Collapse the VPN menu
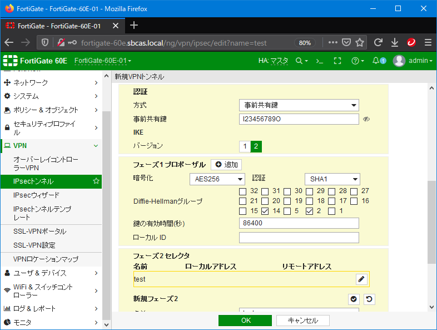Viewport: 437px width, 330px height. (51, 146)
